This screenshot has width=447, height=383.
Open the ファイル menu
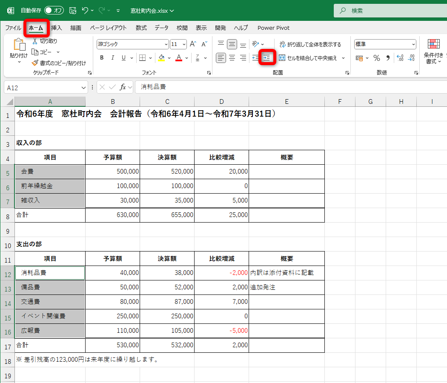(13, 28)
